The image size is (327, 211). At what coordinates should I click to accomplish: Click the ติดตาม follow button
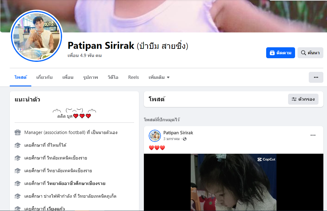click(280, 53)
